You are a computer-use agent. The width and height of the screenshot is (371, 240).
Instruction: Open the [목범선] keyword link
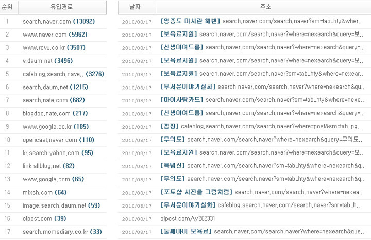point(173,165)
